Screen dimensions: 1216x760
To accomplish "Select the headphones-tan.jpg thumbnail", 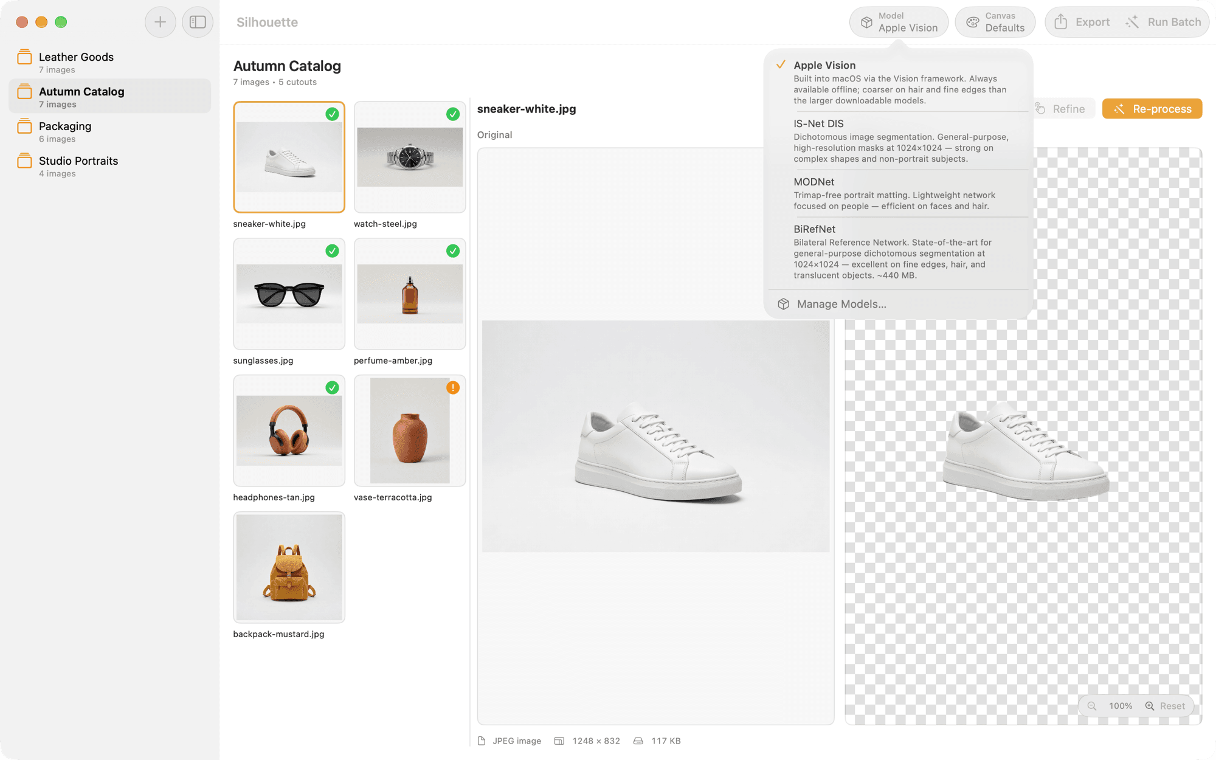I will [289, 430].
